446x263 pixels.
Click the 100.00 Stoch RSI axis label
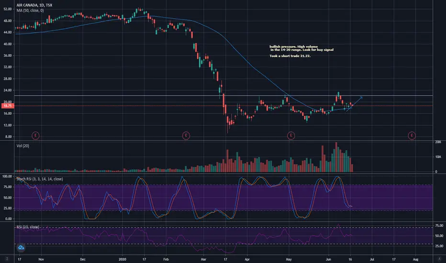(7, 176)
